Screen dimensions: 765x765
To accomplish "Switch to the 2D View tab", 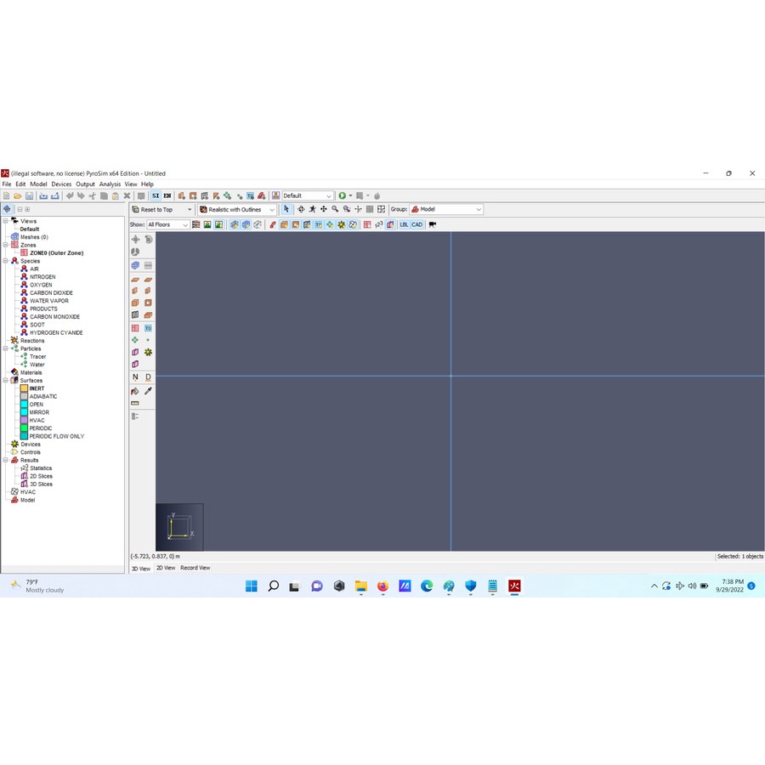I will click(165, 568).
